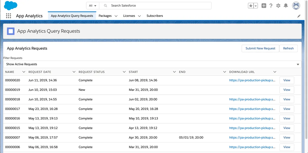308x153 pixels.
Task: Open the Help question mark icon
Action: pos(271,6)
